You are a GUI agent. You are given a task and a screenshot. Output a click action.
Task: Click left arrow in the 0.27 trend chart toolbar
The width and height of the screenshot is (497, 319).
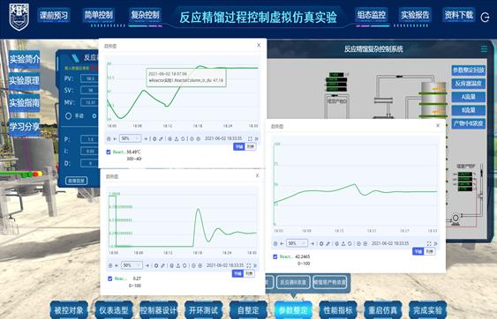click(117, 265)
